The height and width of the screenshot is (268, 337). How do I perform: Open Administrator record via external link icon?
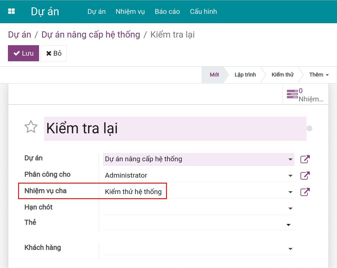coord(304,175)
